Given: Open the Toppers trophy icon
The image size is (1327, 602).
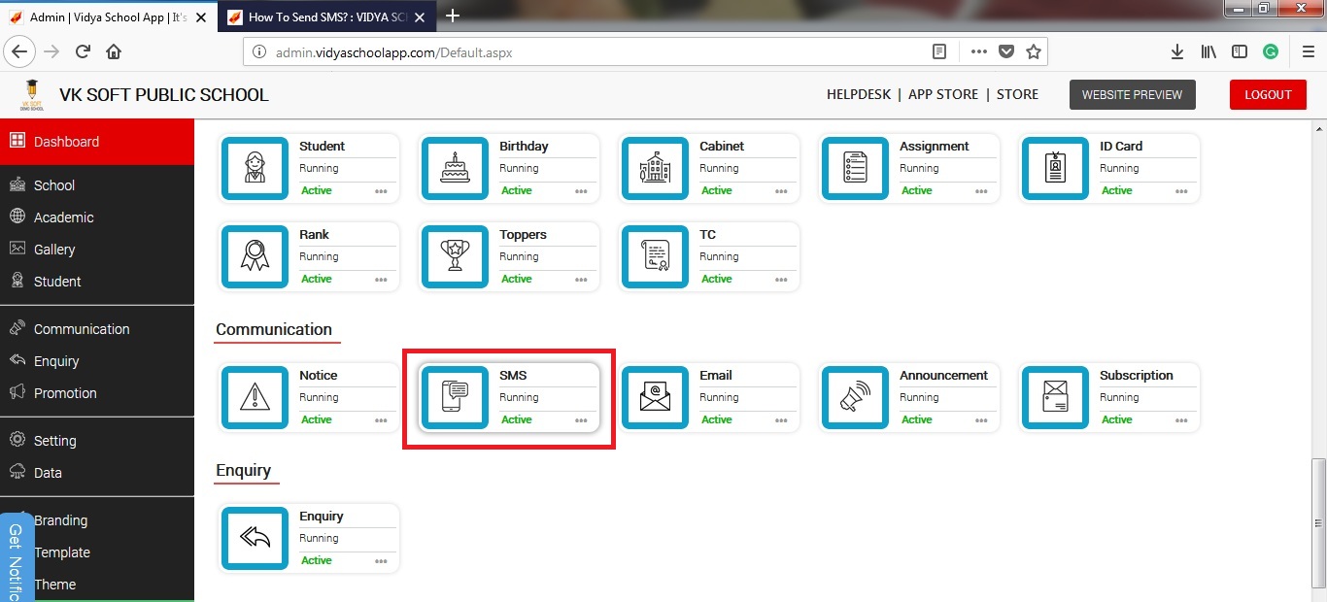Looking at the screenshot, I should (456, 256).
